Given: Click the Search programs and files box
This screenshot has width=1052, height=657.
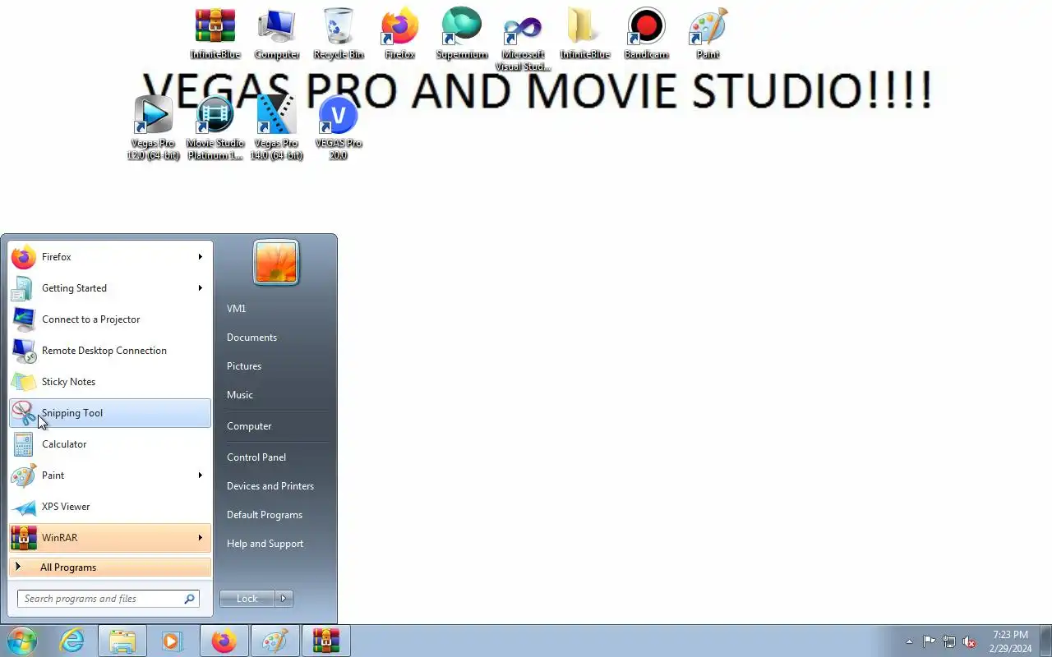Looking at the screenshot, I should [108, 599].
